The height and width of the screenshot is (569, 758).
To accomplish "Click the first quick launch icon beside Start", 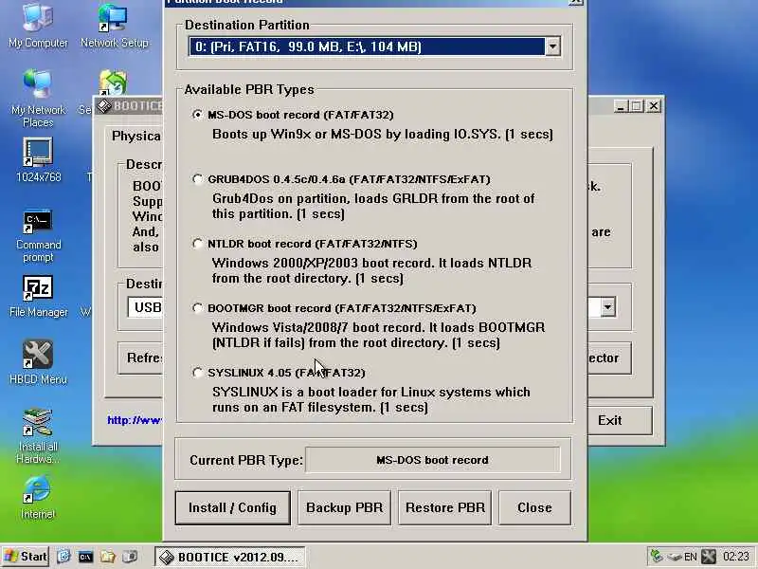I will click(x=63, y=557).
